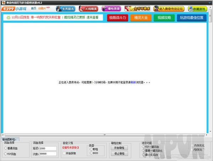
Task: Select the VIP回血 radio button
Action: (x=5, y=154)
